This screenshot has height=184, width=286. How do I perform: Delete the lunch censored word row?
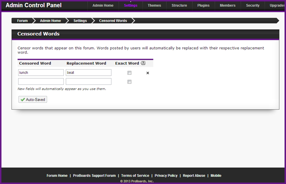click(x=148, y=73)
